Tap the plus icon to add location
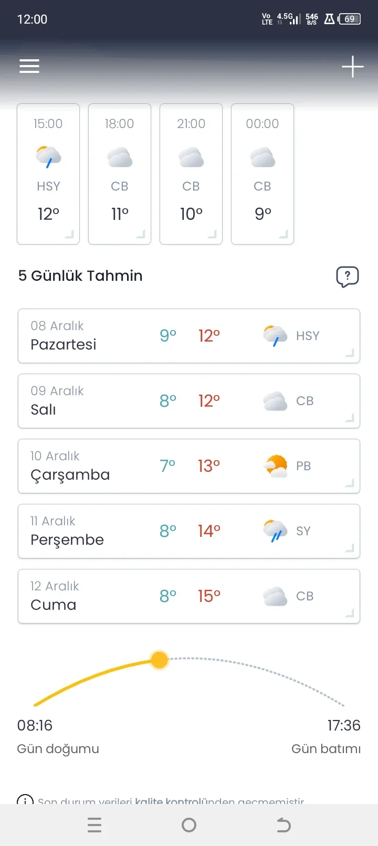The width and height of the screenshot is (378, 846). 352,67
